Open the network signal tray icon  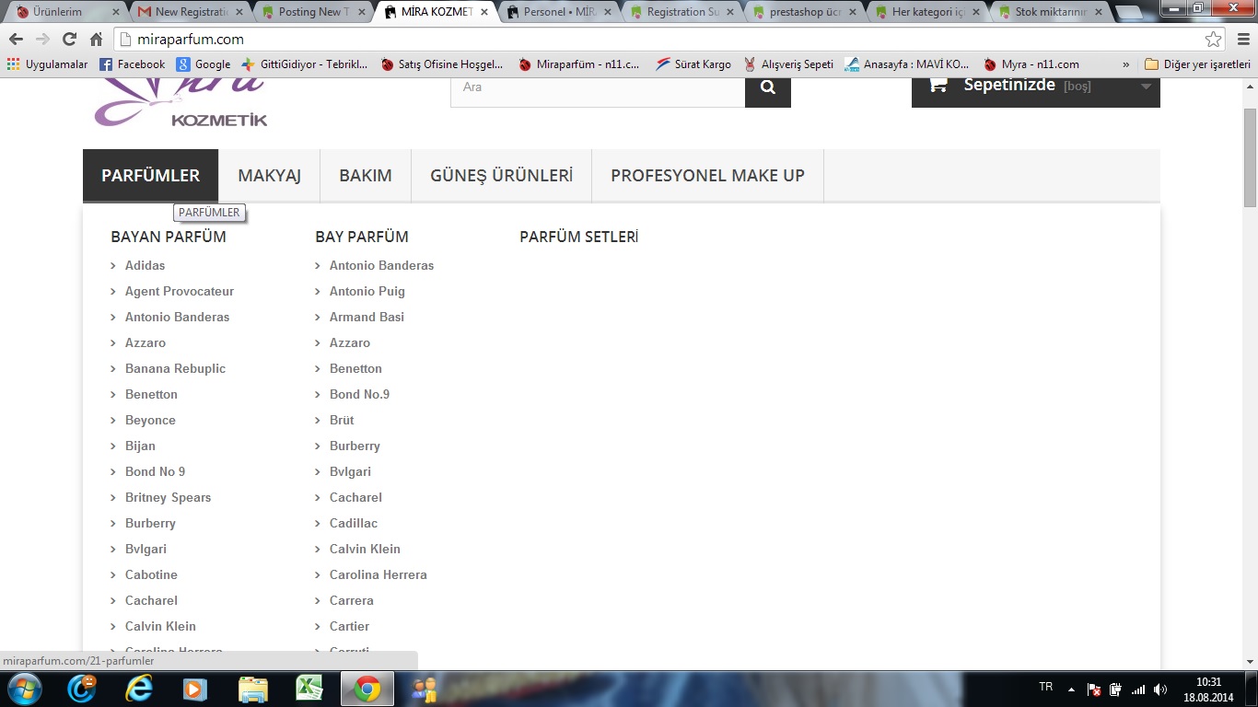coord(1138,689)
